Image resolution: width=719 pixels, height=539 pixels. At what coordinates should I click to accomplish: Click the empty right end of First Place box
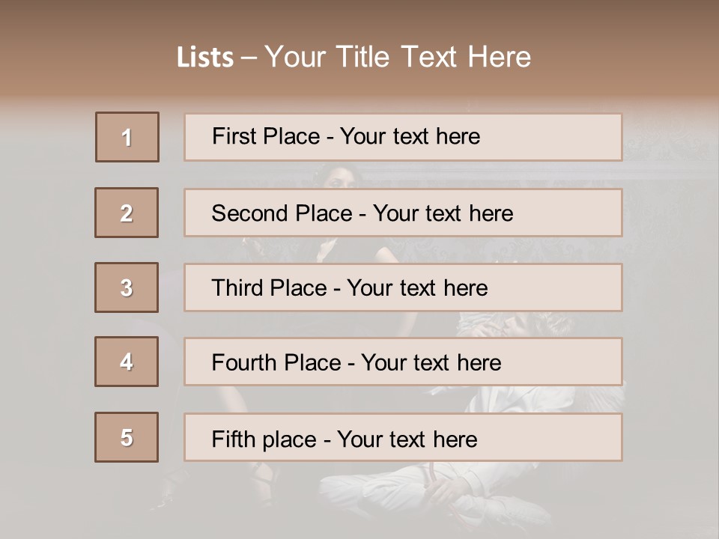pyautogui.click(x=569, y=137)
